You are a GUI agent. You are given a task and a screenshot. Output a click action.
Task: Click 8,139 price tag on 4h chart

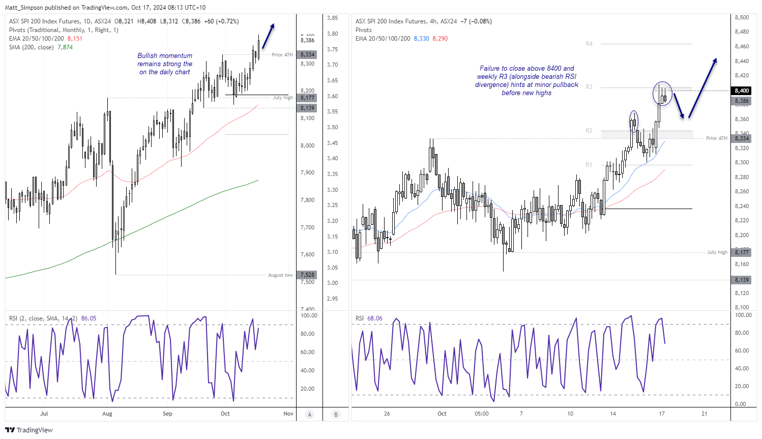(742, 280)
